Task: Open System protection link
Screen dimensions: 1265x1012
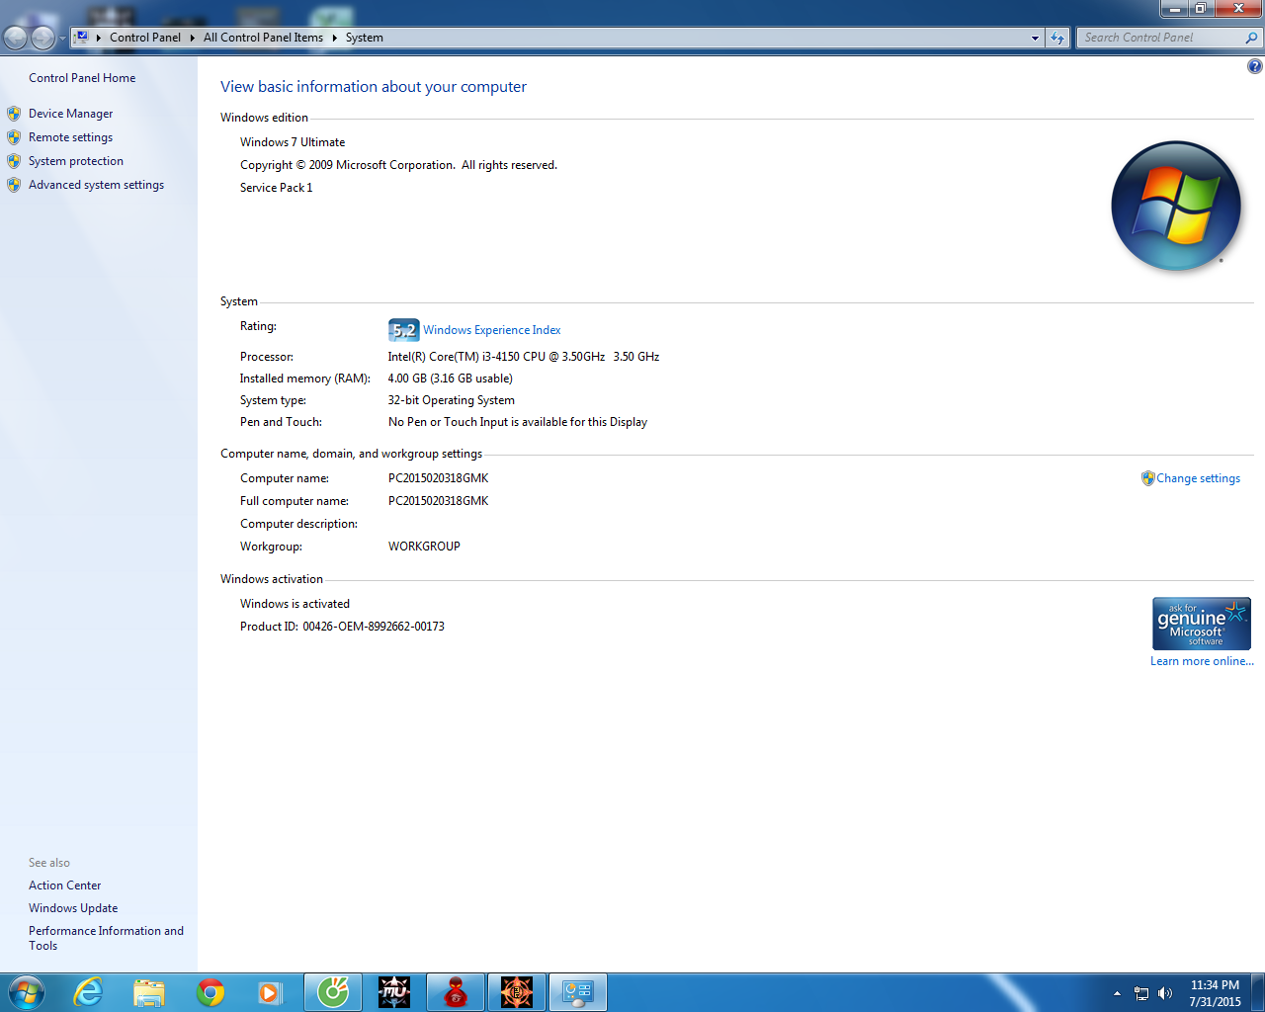Action: point(76,161)
